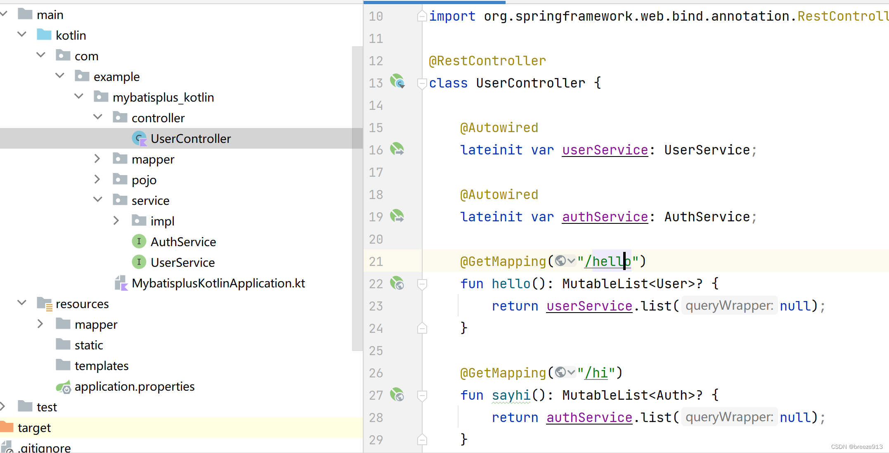Click run gutter icon beside hello() function
Viewport: 889px width, 453px height.
pyautogui.click(x=397, y=283)
